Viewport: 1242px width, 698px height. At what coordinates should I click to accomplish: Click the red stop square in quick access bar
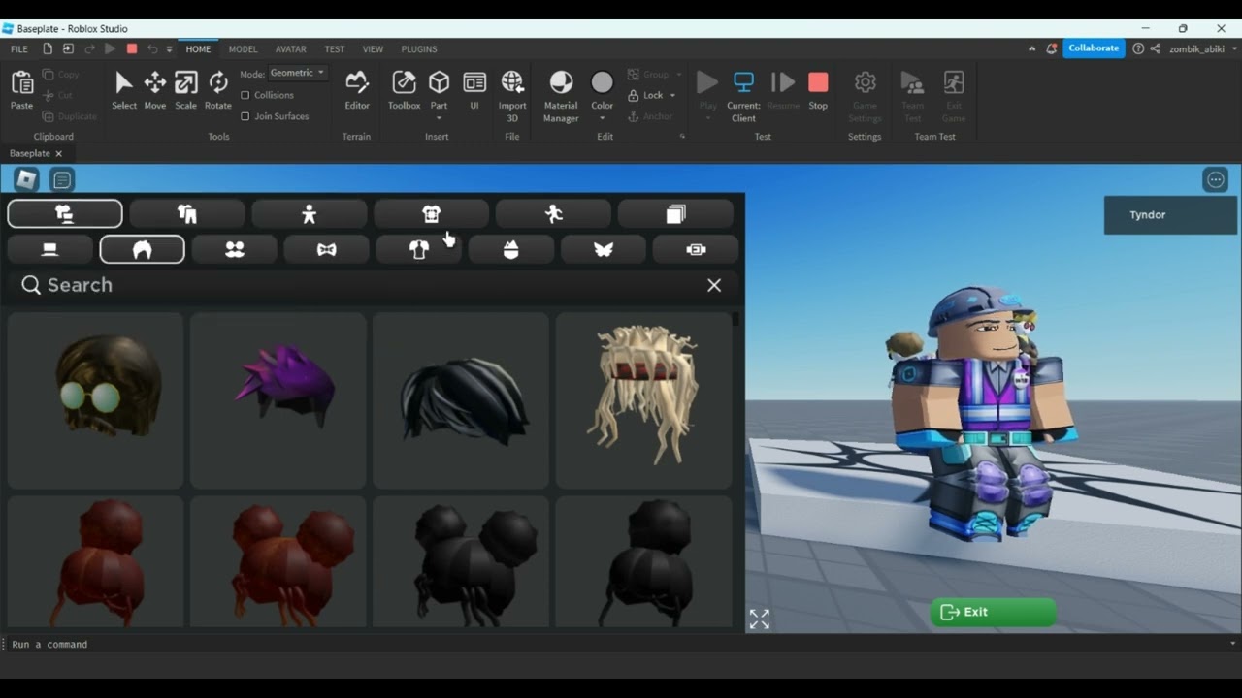(132, 48)
